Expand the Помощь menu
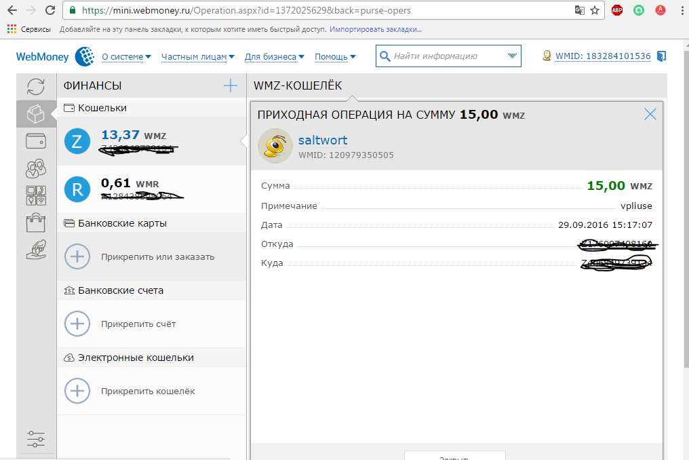Viewport: 689px width, 460px height. tap(335, 57)
